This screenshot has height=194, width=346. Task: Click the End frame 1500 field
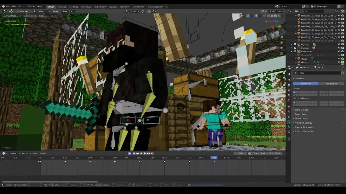tap(275, 153)
